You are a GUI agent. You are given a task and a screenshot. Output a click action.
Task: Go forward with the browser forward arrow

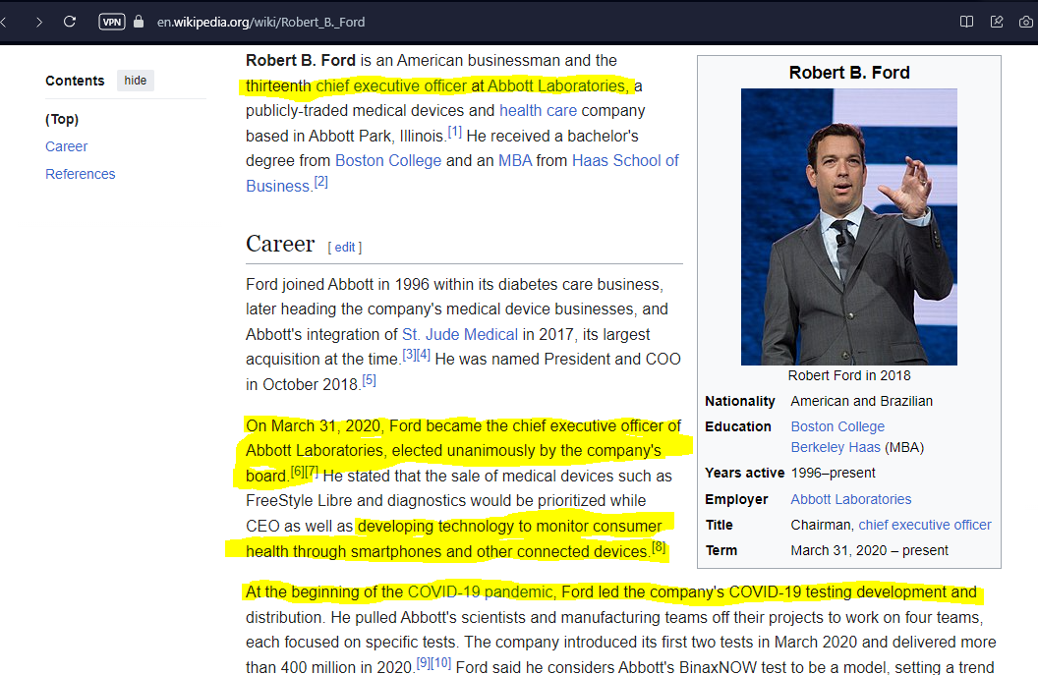tap(39, 22)
